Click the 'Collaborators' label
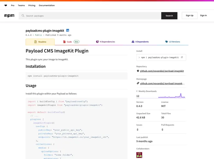The image size is (214, 159). coord(143,149)
